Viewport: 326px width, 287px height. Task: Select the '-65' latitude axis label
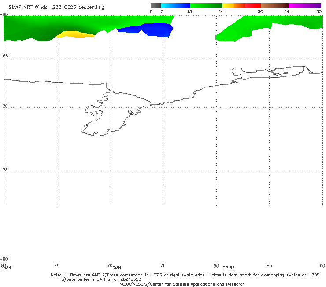pos(4,56)
